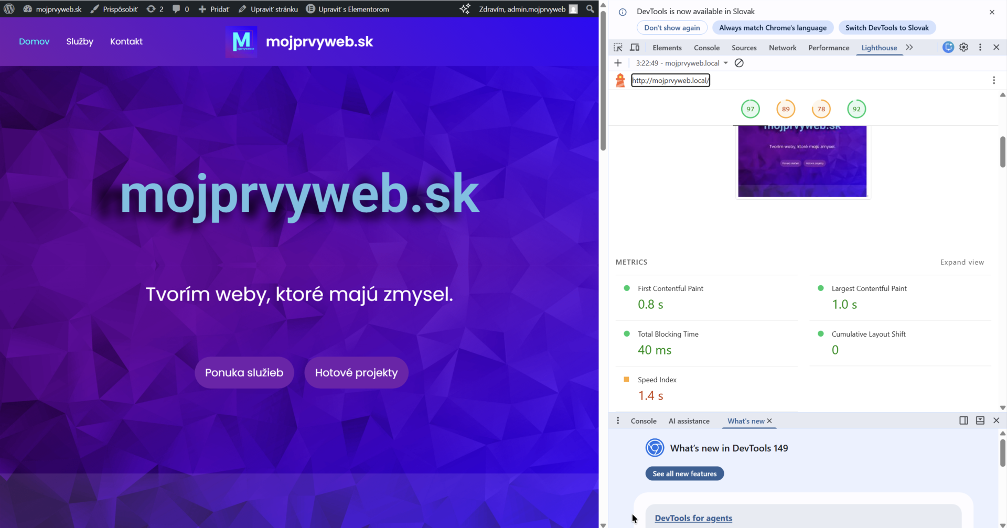Viewport: 1007px width, 528px height.
Task: Click the Chrome DevTools logo in What's new
Action: 655,448
